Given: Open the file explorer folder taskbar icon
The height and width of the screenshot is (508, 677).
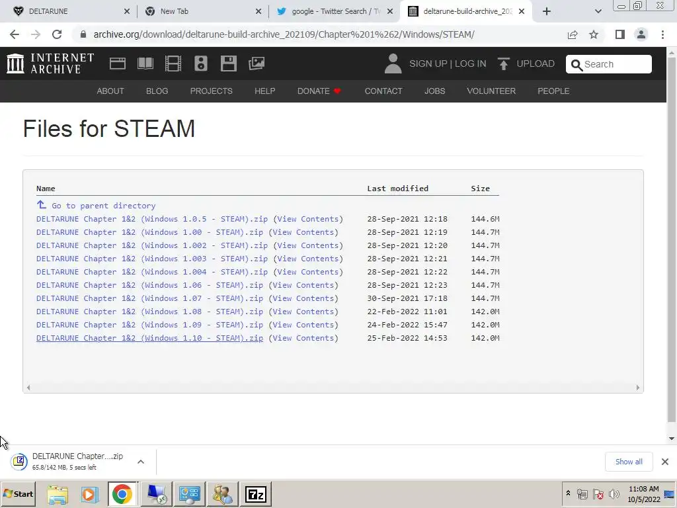Looking at the screenshot, I should pos(58,494).
